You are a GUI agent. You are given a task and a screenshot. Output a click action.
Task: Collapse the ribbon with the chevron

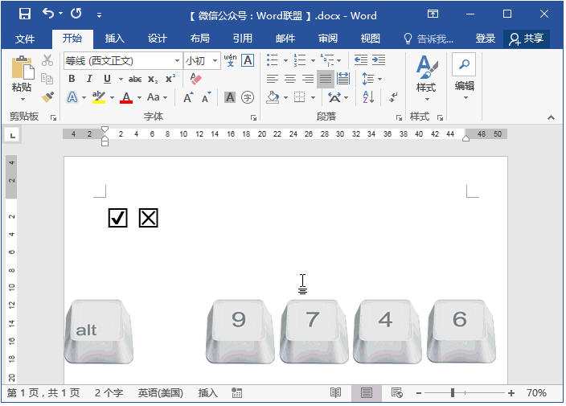click(x=551, y=117)
